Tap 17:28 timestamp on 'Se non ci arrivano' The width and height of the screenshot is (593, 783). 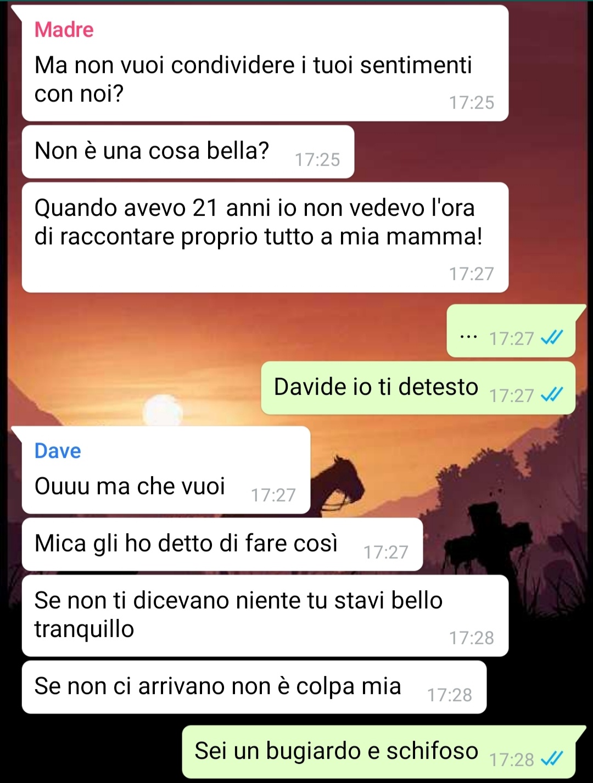click(x=450, y=695)
